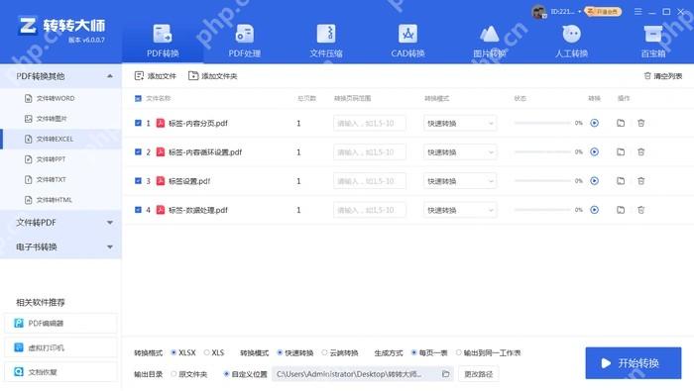694x391 pixels.
Task: Expand the 文件转PDF section
Action: pyautogui.click(x=110, y=223)
